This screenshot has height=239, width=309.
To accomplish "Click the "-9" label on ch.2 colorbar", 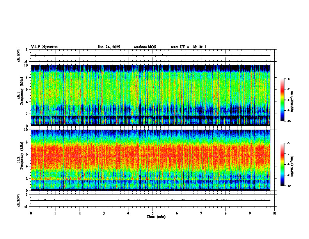I will tap(288, 175).
